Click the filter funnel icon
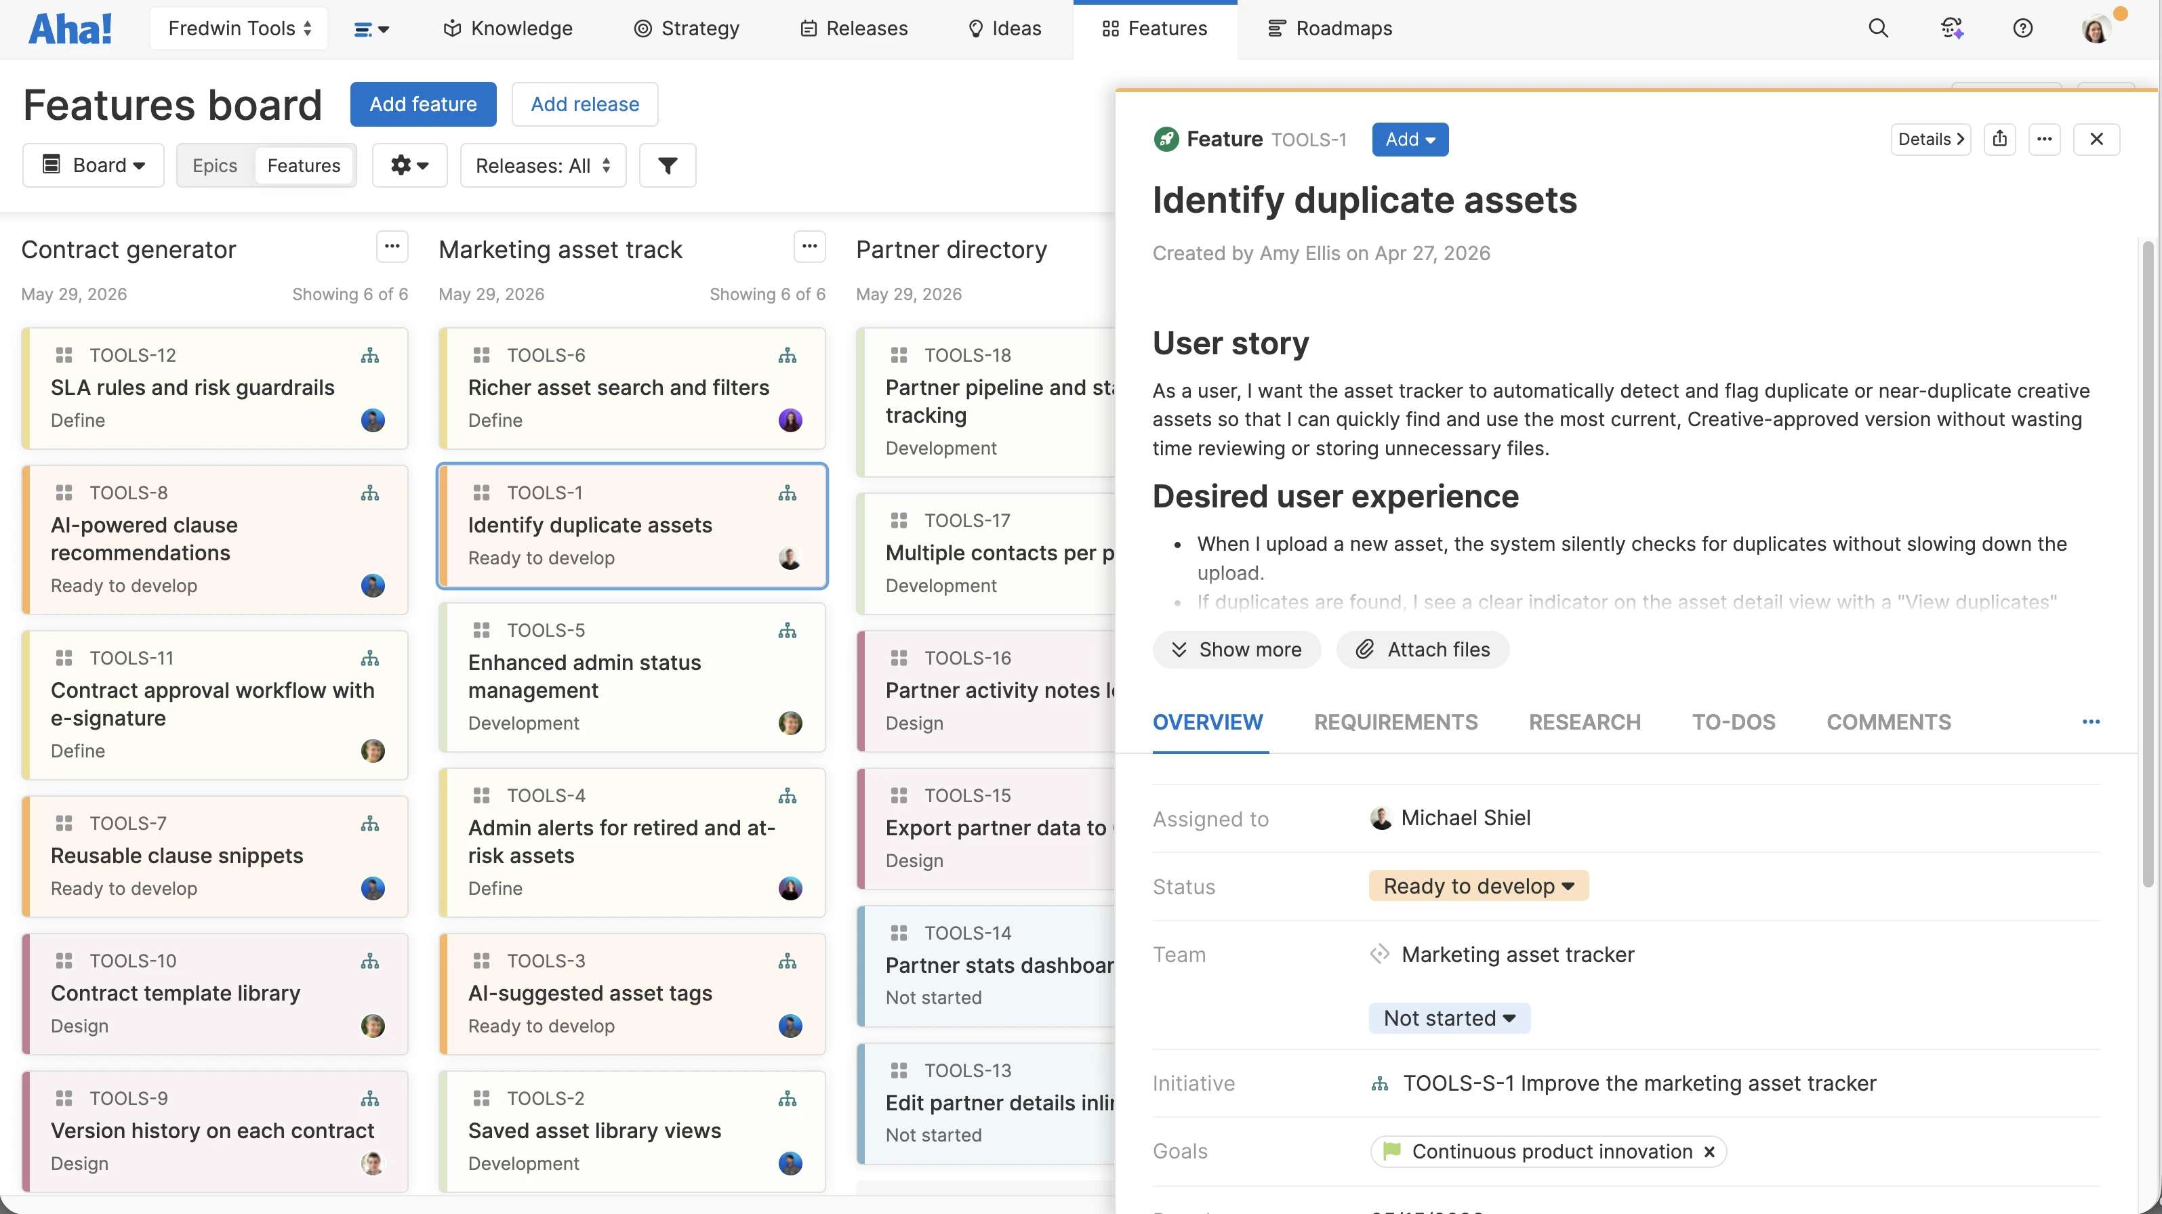The image size is (2162, 1214). click(x=667, y=165)
